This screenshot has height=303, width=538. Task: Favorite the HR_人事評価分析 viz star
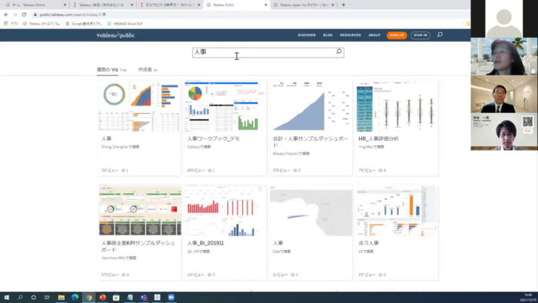[380, 170]
